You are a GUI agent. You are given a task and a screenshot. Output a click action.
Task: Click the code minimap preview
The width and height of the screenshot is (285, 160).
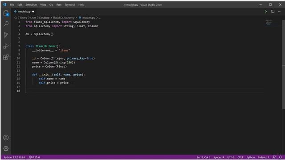coord(269,22)
